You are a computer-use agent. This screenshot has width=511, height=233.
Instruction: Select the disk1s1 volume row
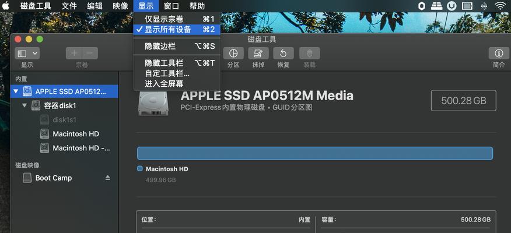(64, 120)
